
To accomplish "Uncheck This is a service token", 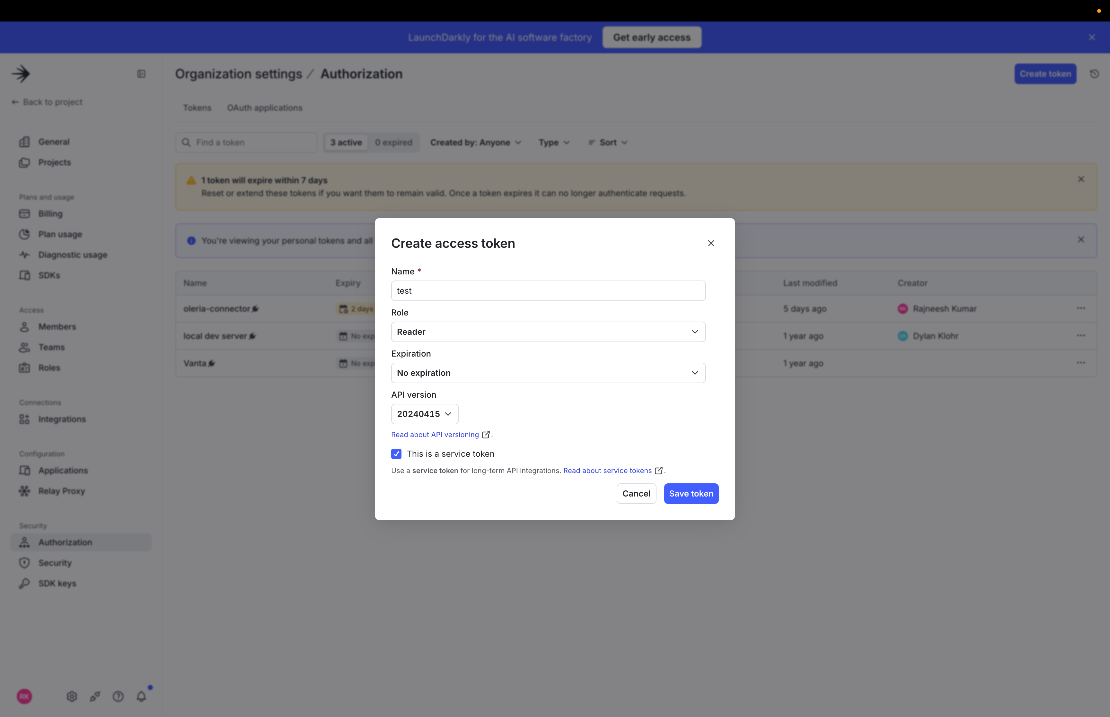I will click(x=396, y=454).
